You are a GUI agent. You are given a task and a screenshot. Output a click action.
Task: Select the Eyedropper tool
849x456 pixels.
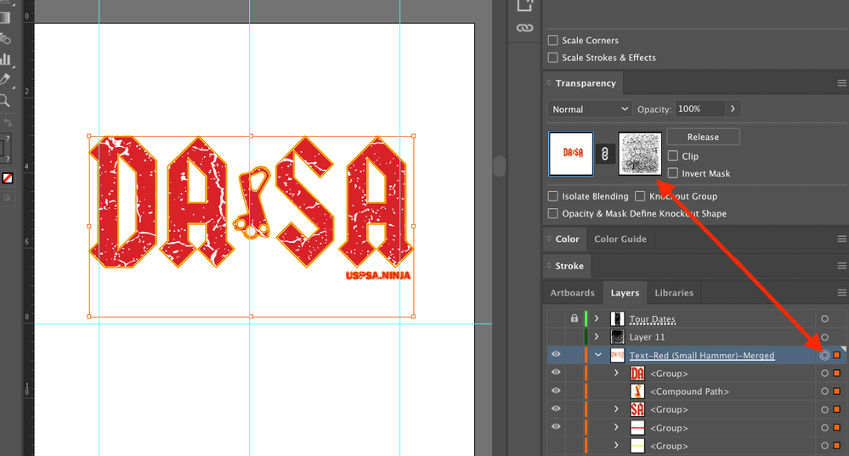5,80
